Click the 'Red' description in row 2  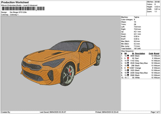tap(137, 58)
